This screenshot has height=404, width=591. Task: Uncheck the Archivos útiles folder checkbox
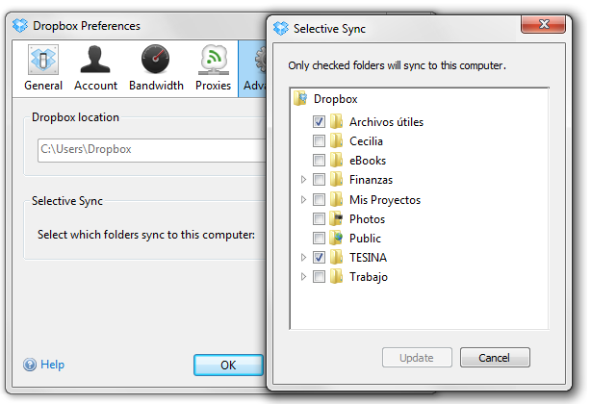(319, 121)
